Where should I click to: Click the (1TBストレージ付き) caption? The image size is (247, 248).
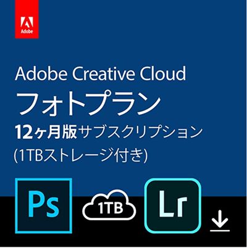(x=81, y=154)
